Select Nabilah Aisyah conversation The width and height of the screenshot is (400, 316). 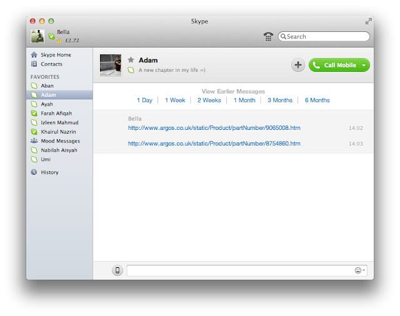click(x=59, y=150)
